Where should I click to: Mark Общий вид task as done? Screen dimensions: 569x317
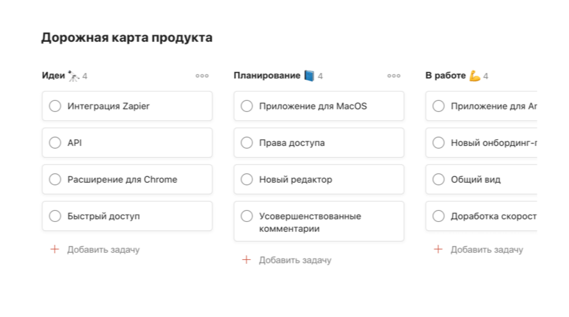click(x=439, y=179)
